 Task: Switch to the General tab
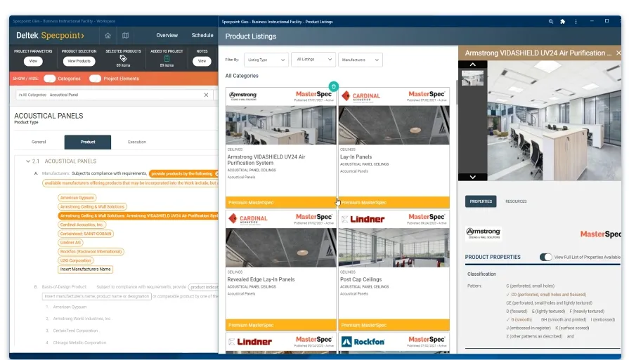point(39,142)
